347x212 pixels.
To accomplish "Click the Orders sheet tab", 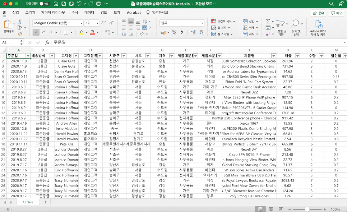I will [x=28, y=202].
